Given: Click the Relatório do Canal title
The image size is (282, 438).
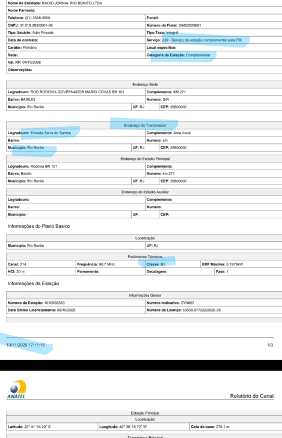Looking at the screenshot, I should click(252, 396).
